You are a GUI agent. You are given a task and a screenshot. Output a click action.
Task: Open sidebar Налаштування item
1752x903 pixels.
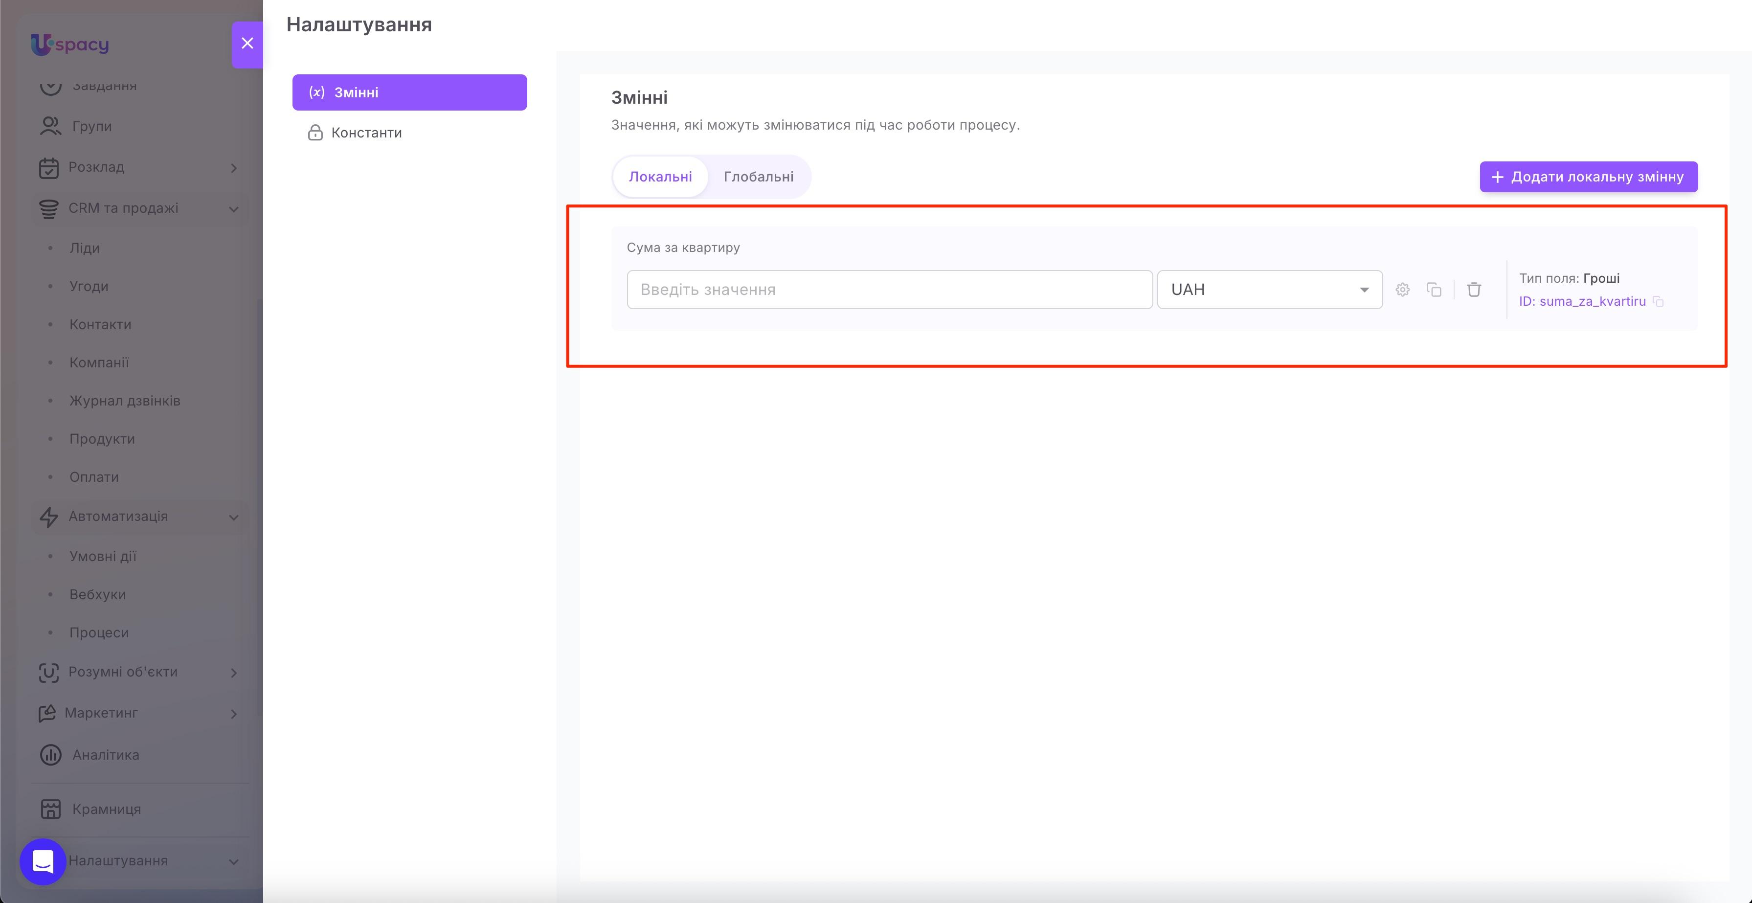tap(118, 861)
